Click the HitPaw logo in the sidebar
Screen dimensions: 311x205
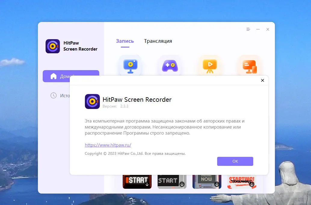53,46
